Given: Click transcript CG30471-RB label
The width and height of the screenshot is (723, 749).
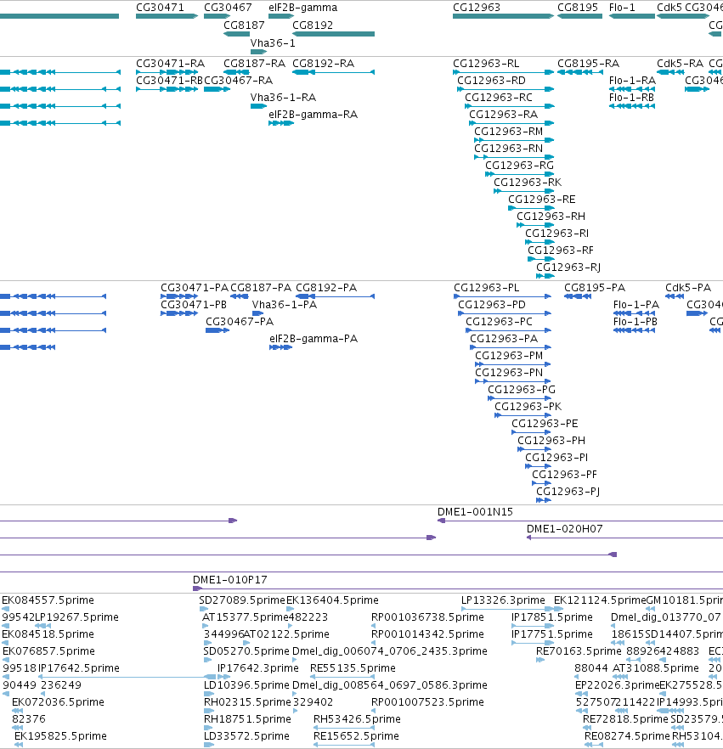Looking at the screenshot, I should (170, 80).
